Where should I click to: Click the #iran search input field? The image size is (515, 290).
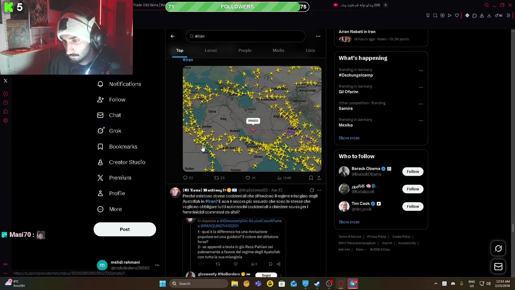245,36
